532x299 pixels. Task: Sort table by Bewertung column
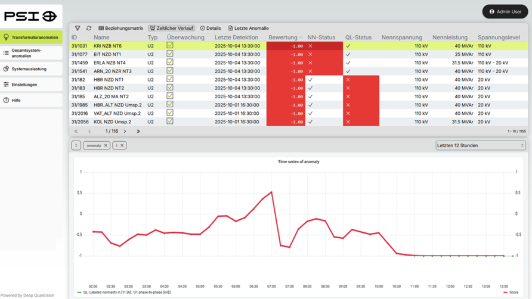pos(283,38)
